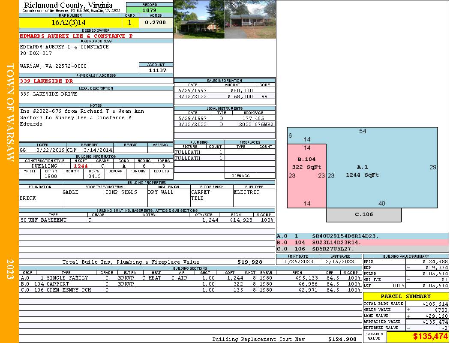This screenshot has height=343, width=450.
Task: Click the 50 UNF BASEMENT row
Action: [x=147, y=220]
